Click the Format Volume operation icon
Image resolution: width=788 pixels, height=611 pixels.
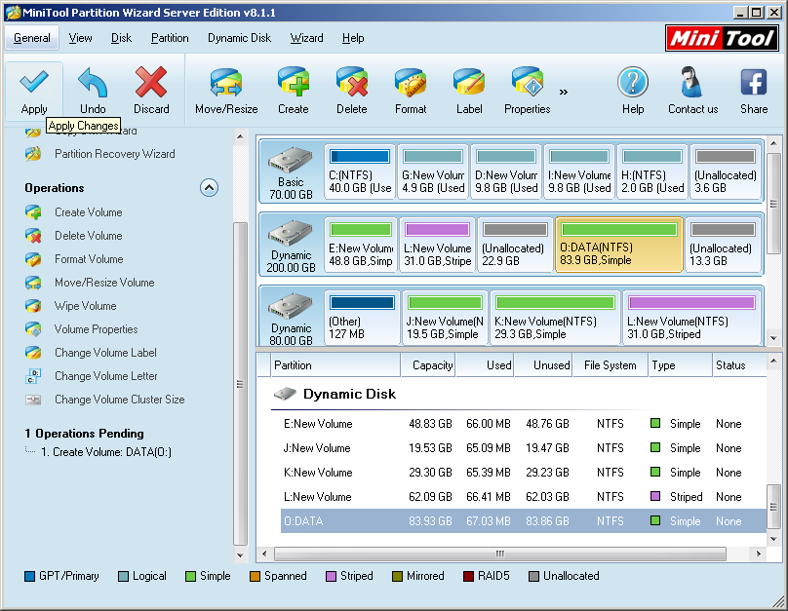33,259
